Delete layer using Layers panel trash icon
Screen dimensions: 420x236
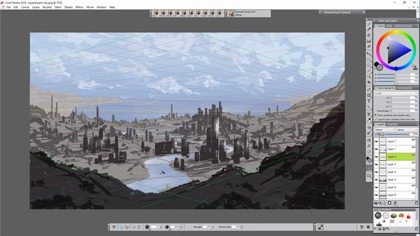point(417,203)
